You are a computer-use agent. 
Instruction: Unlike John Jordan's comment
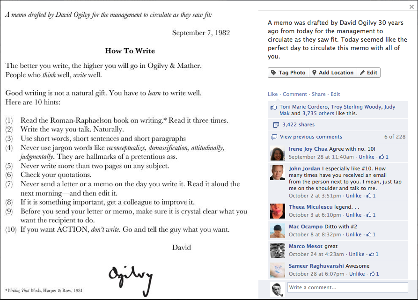pos(353,196)
